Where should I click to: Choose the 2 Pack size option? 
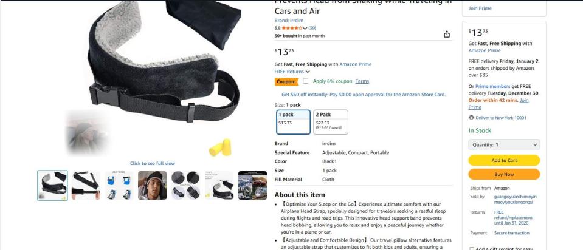pos(331,122)
